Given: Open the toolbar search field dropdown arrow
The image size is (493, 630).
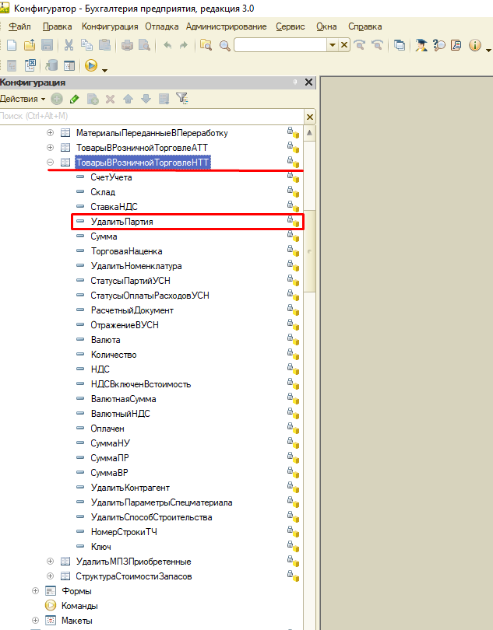Looking at the screenshot, I should tap(333, 45).
